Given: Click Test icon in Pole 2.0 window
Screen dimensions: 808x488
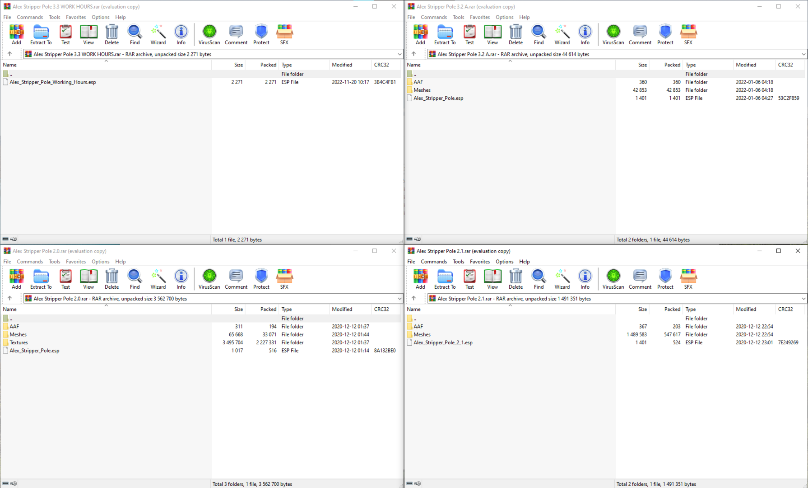Looking at the screenshot, I should click(x=65, y=279).
